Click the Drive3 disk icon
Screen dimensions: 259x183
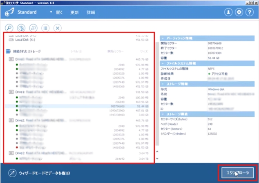tap(11, 153)
